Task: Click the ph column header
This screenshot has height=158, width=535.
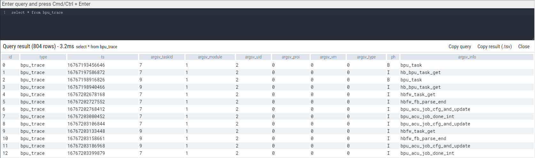Action: click(393, 57)
